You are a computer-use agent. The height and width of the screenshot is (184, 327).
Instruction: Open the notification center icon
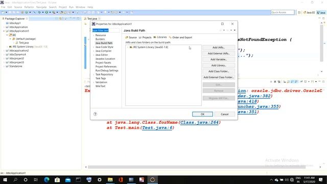(x=321, y=179)
